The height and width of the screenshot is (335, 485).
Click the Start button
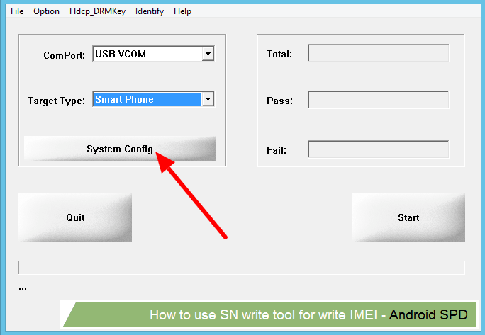tap(408, 217)
